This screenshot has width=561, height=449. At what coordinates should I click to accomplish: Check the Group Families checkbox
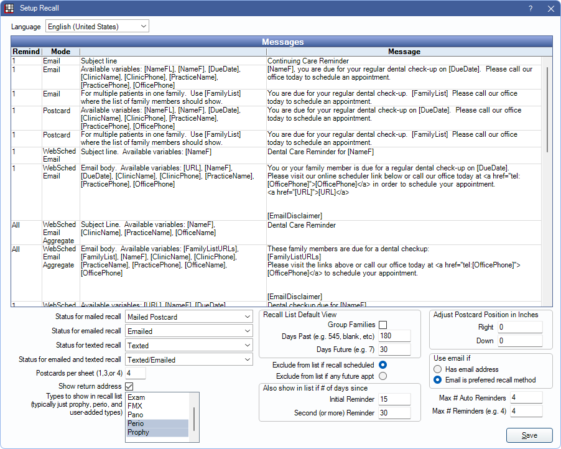point(382,325)
